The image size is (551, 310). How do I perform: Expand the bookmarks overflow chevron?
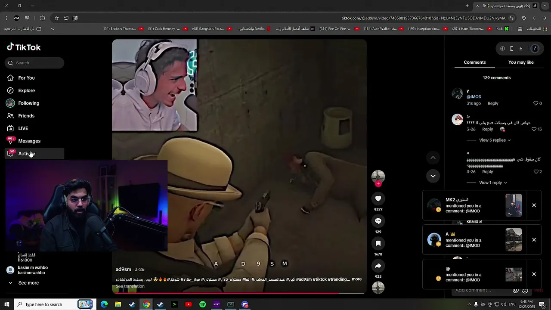point(53,29)
